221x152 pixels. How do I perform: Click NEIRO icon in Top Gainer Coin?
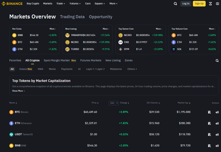pos(120,35)
